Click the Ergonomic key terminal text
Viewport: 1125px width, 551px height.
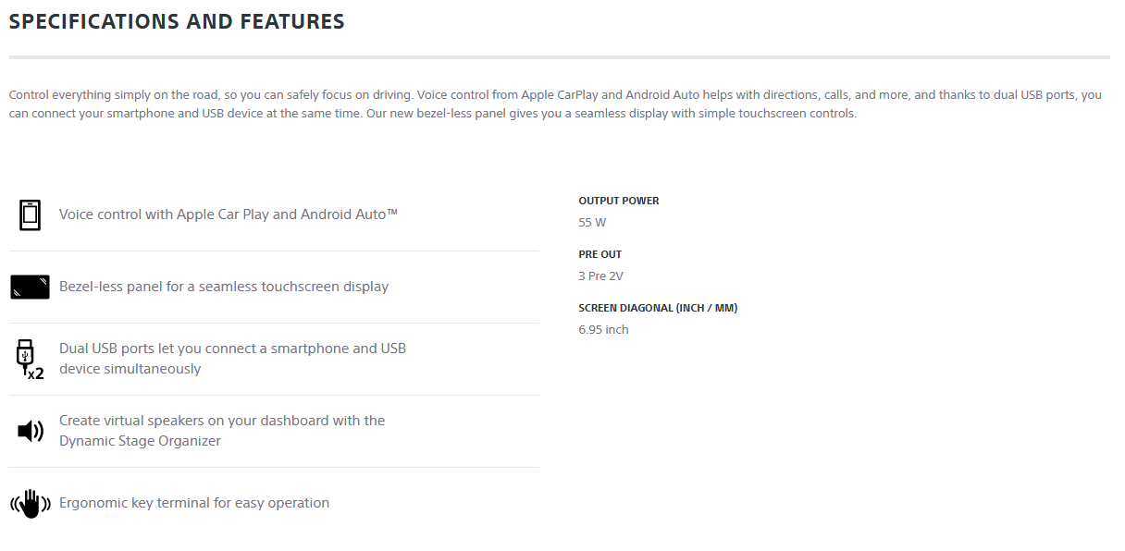coord(193,503)
